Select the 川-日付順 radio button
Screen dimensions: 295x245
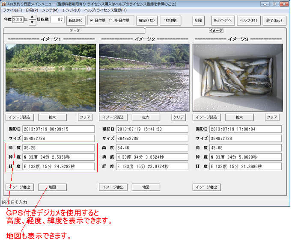tap(110, 21)
